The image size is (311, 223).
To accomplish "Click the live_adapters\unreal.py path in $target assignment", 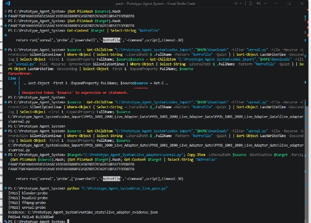I will pyautogui.click(x=133, y=155).
